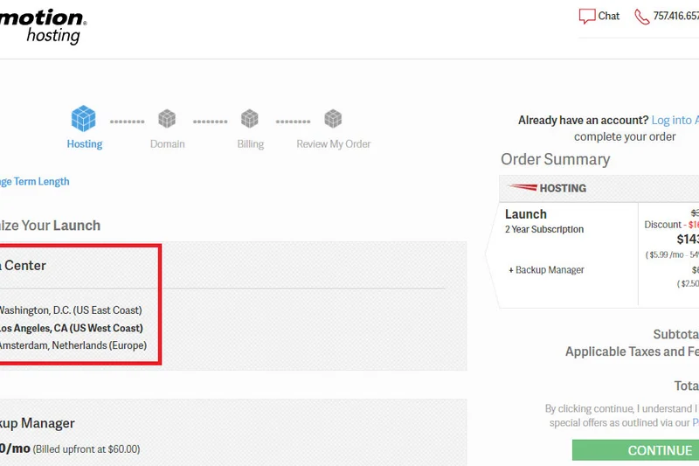The width and height of the screenshot is (699, 466).
Task: Click the HOSTING header label in summary
Action: 563,188
